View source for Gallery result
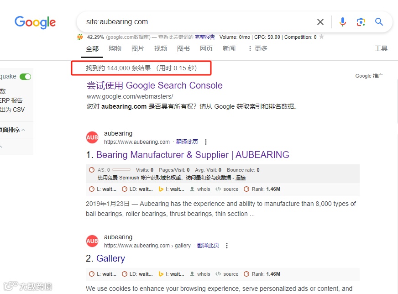This screenshot has height=294, width=398. pyautogui.click(x=227, y=274)
